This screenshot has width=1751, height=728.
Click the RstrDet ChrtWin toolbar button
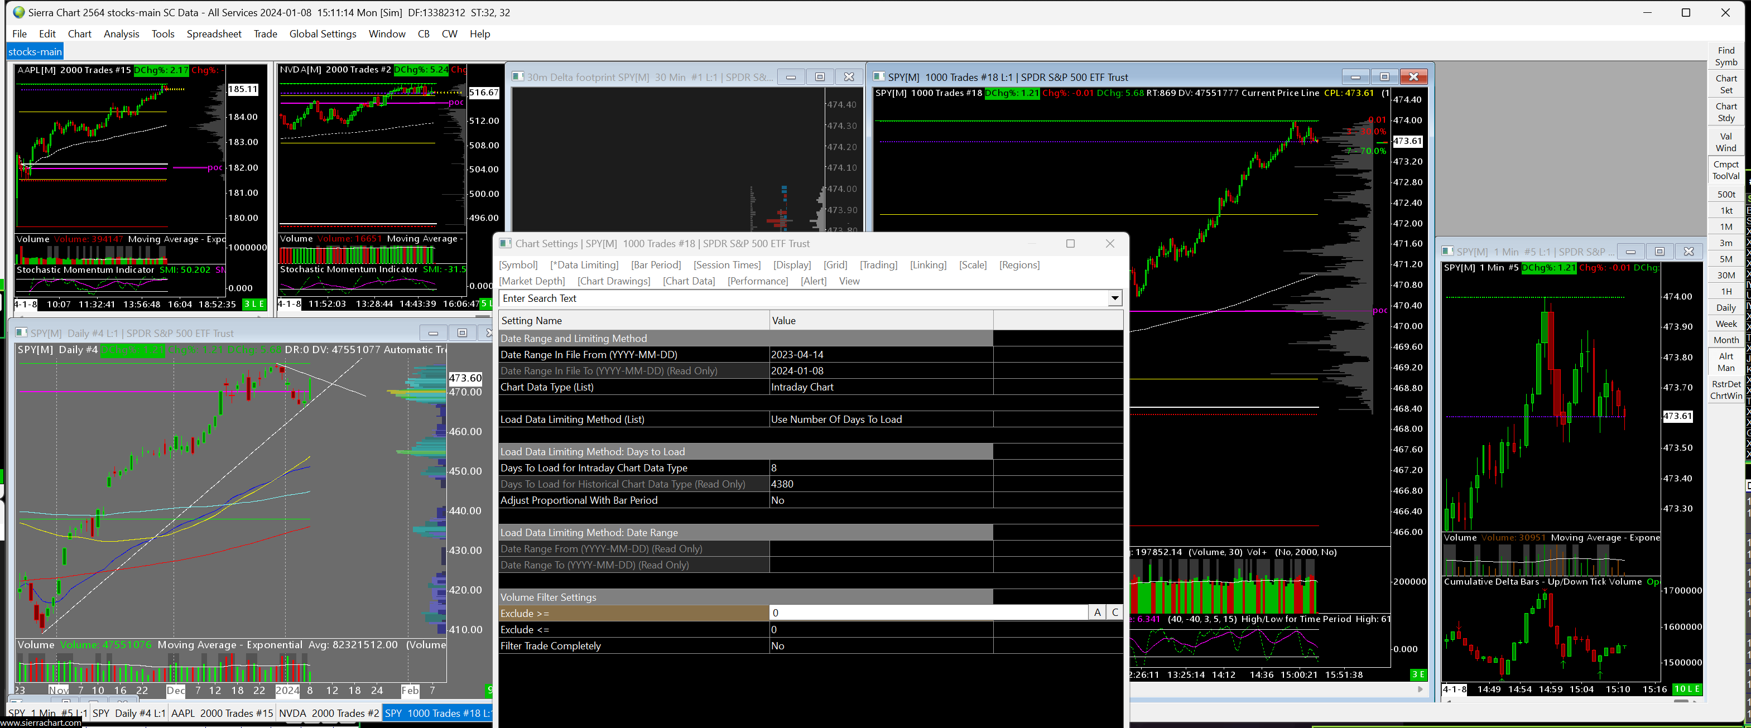tap(1725, 390)
